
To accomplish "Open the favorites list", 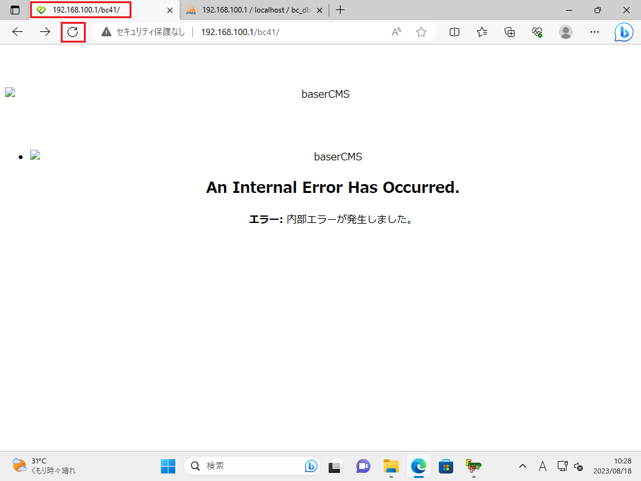I will pos(482,32).
